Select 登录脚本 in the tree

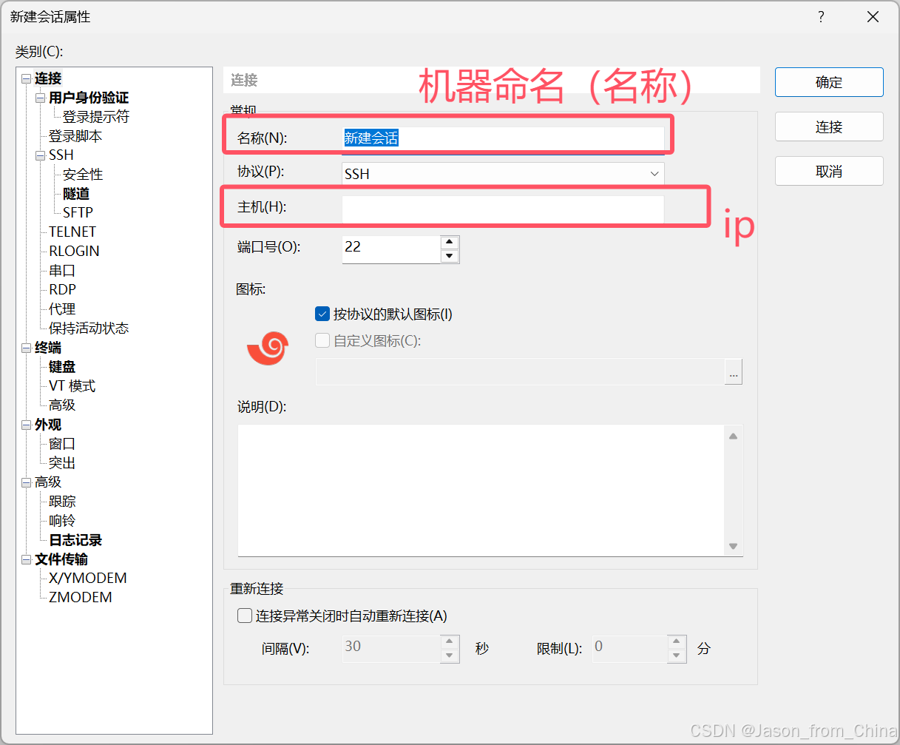[x=75, y=136]
